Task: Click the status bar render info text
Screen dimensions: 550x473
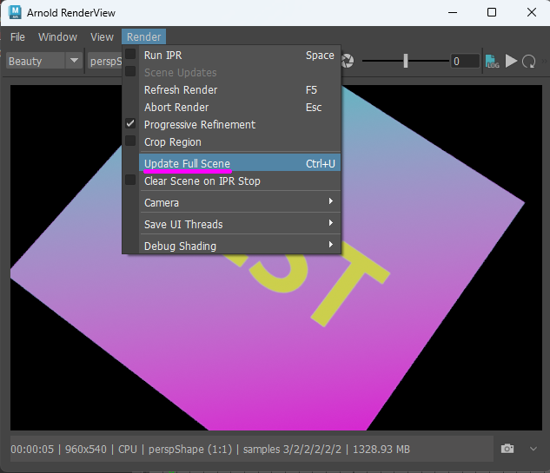Action: coord(210,450)
